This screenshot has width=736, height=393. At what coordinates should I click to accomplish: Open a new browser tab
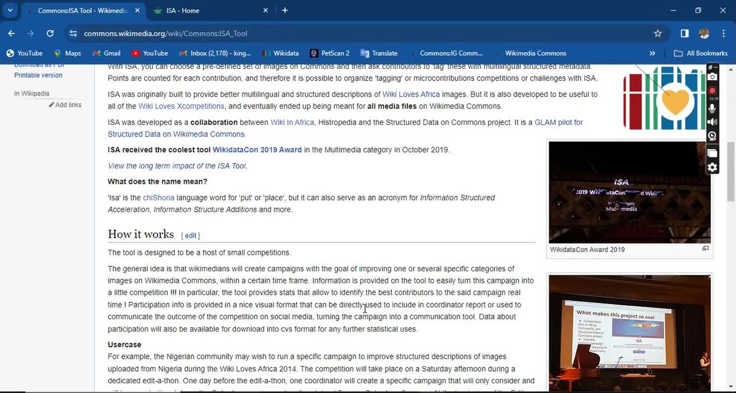[285, 10]
